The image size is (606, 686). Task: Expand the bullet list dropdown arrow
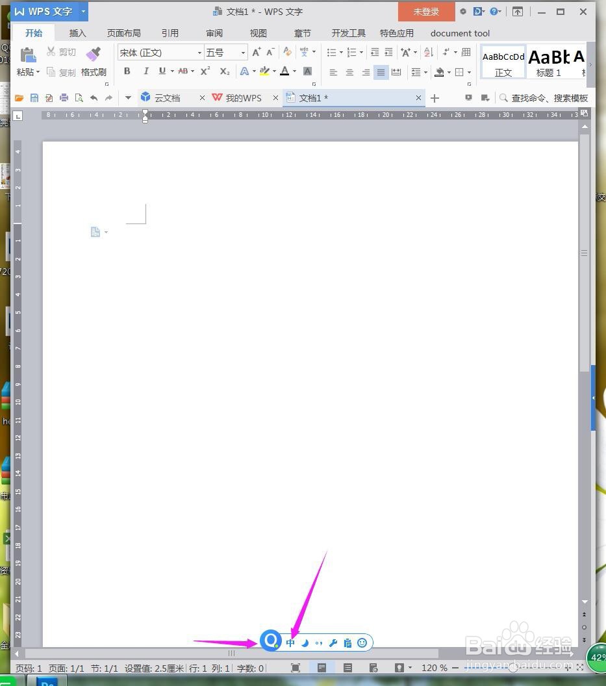point(341,53)
